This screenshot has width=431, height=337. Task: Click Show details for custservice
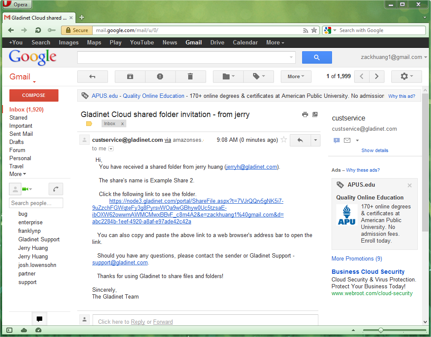(375, 150)
